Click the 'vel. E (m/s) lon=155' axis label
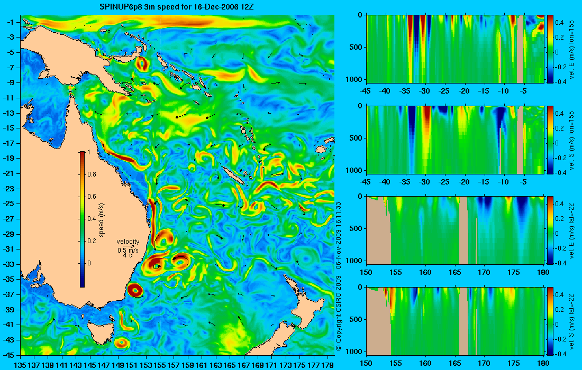The height and width of the screenshot is (370, 582). coord(571,49)
